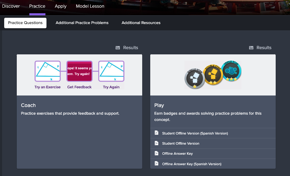The width and height of the screenshot is (290, 176).
Task: Open Offline Answer Key (Spanish Version) link
Action: click(191, 164)
